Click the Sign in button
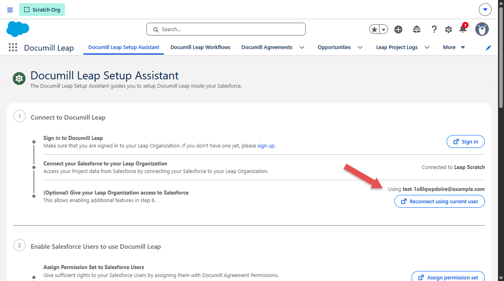This screenshot has height=281, width=504. coord(466,141)
